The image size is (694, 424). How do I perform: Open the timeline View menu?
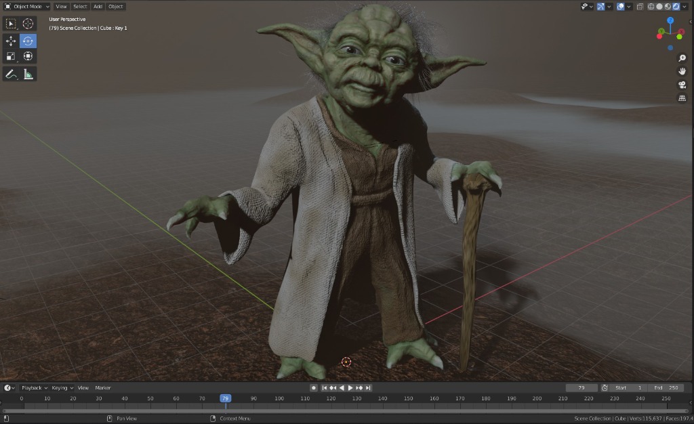pos(83,387)
